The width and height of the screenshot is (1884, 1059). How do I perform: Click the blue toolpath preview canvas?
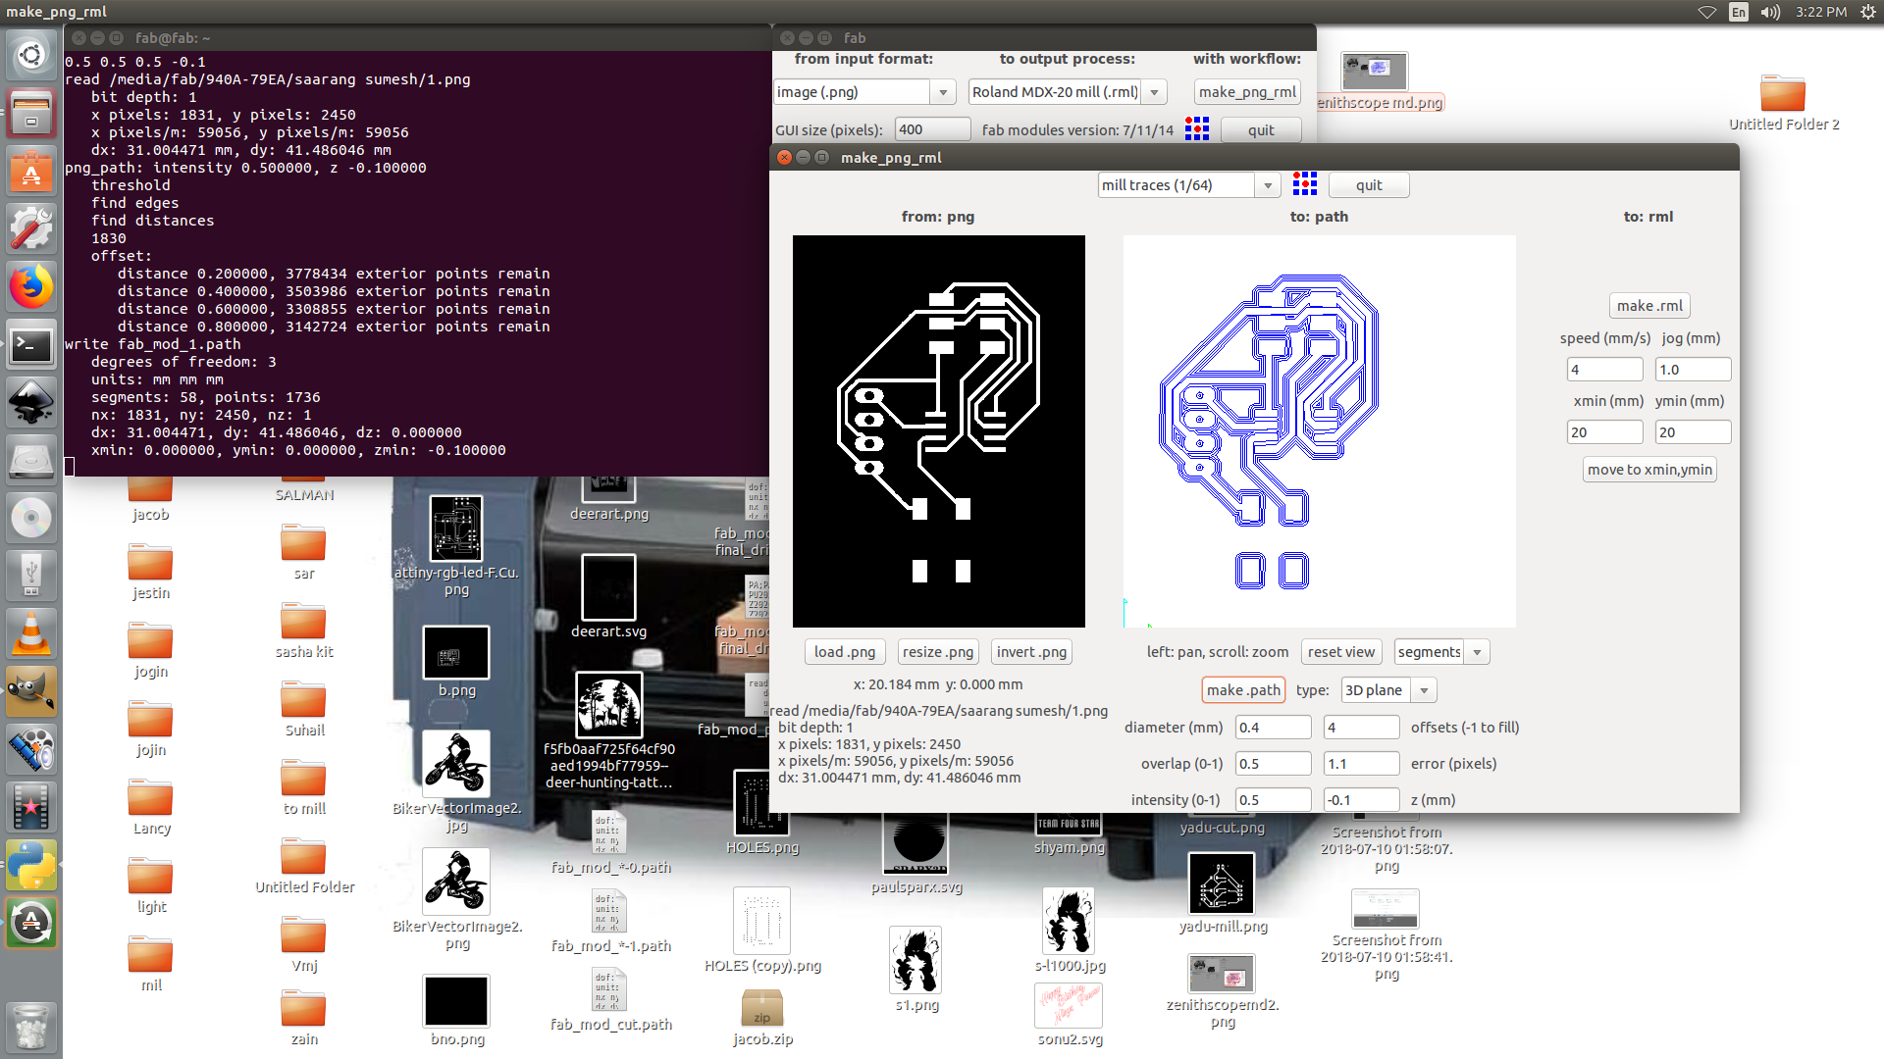(1320, 431)
